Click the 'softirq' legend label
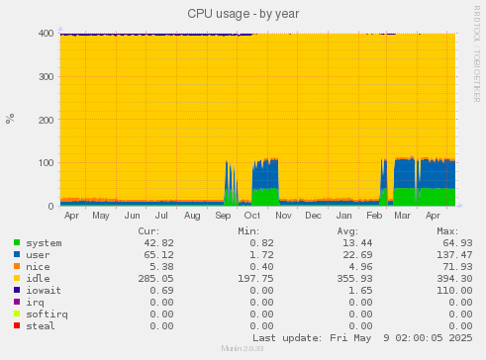 [x=47, y=315]
